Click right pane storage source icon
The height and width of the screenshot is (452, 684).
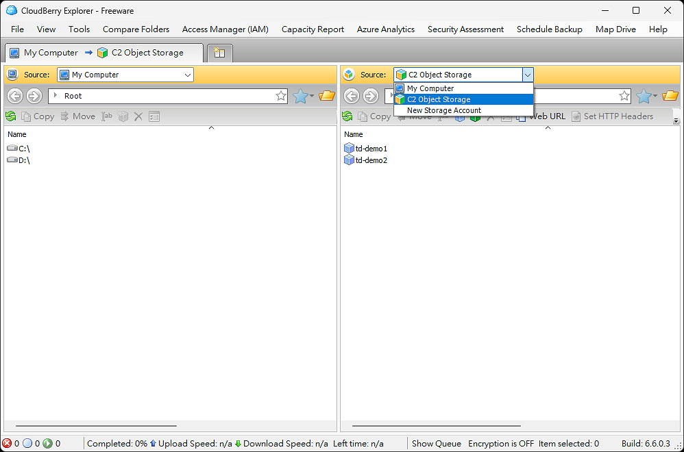[x=349, y=75]
